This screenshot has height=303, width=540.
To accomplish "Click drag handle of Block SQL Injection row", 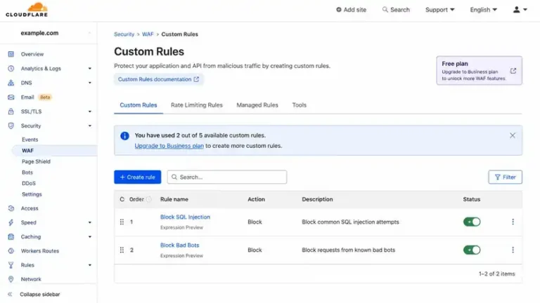I will [x=122, y=222].
